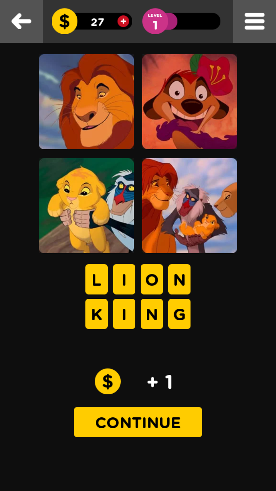This screenshot has width=276, height=491.
Task: Tap the letter O tile
Action: 152,279
